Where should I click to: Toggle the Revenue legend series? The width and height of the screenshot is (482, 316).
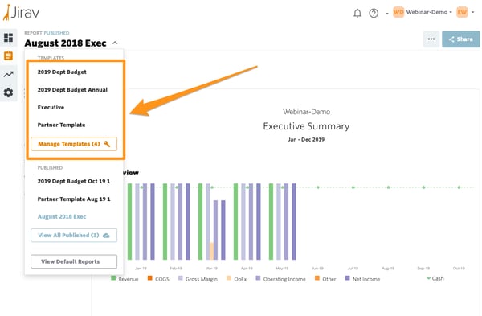point(125,279)
